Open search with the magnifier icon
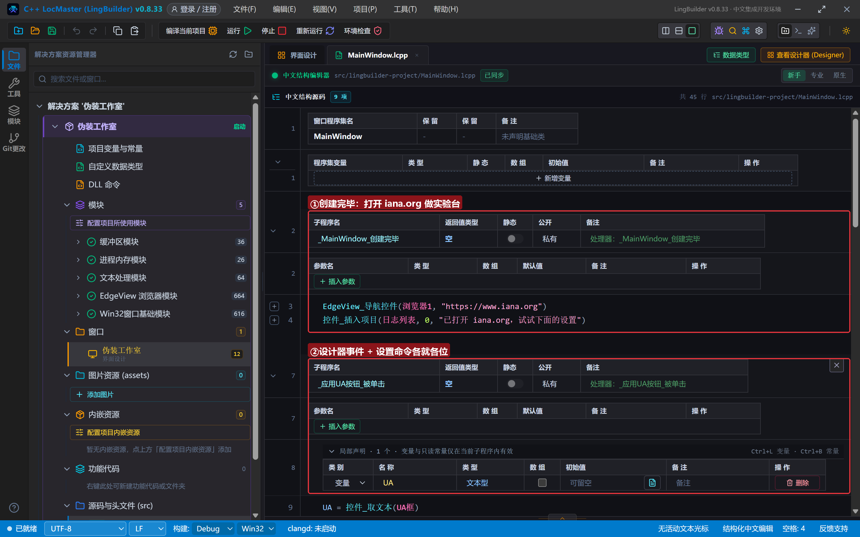Viewport: 860px width, 537px height. click(x=732, y=30)
